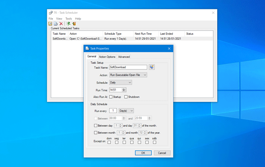Check the 'qua' exception day box
Screen dimensions: 265x167
pos(132,142)
